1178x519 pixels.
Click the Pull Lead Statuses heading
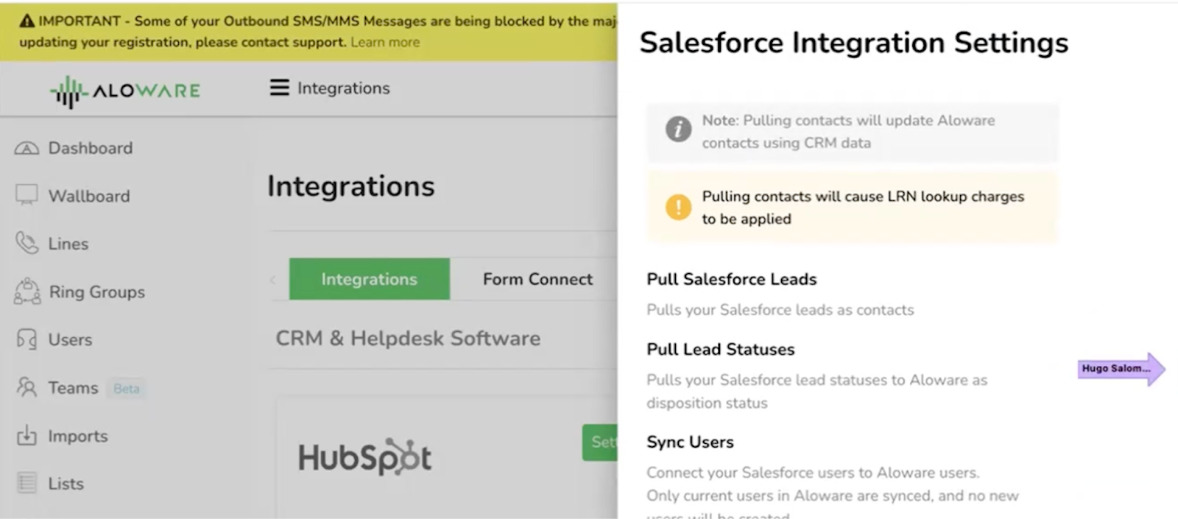click(x=721, y=349)
